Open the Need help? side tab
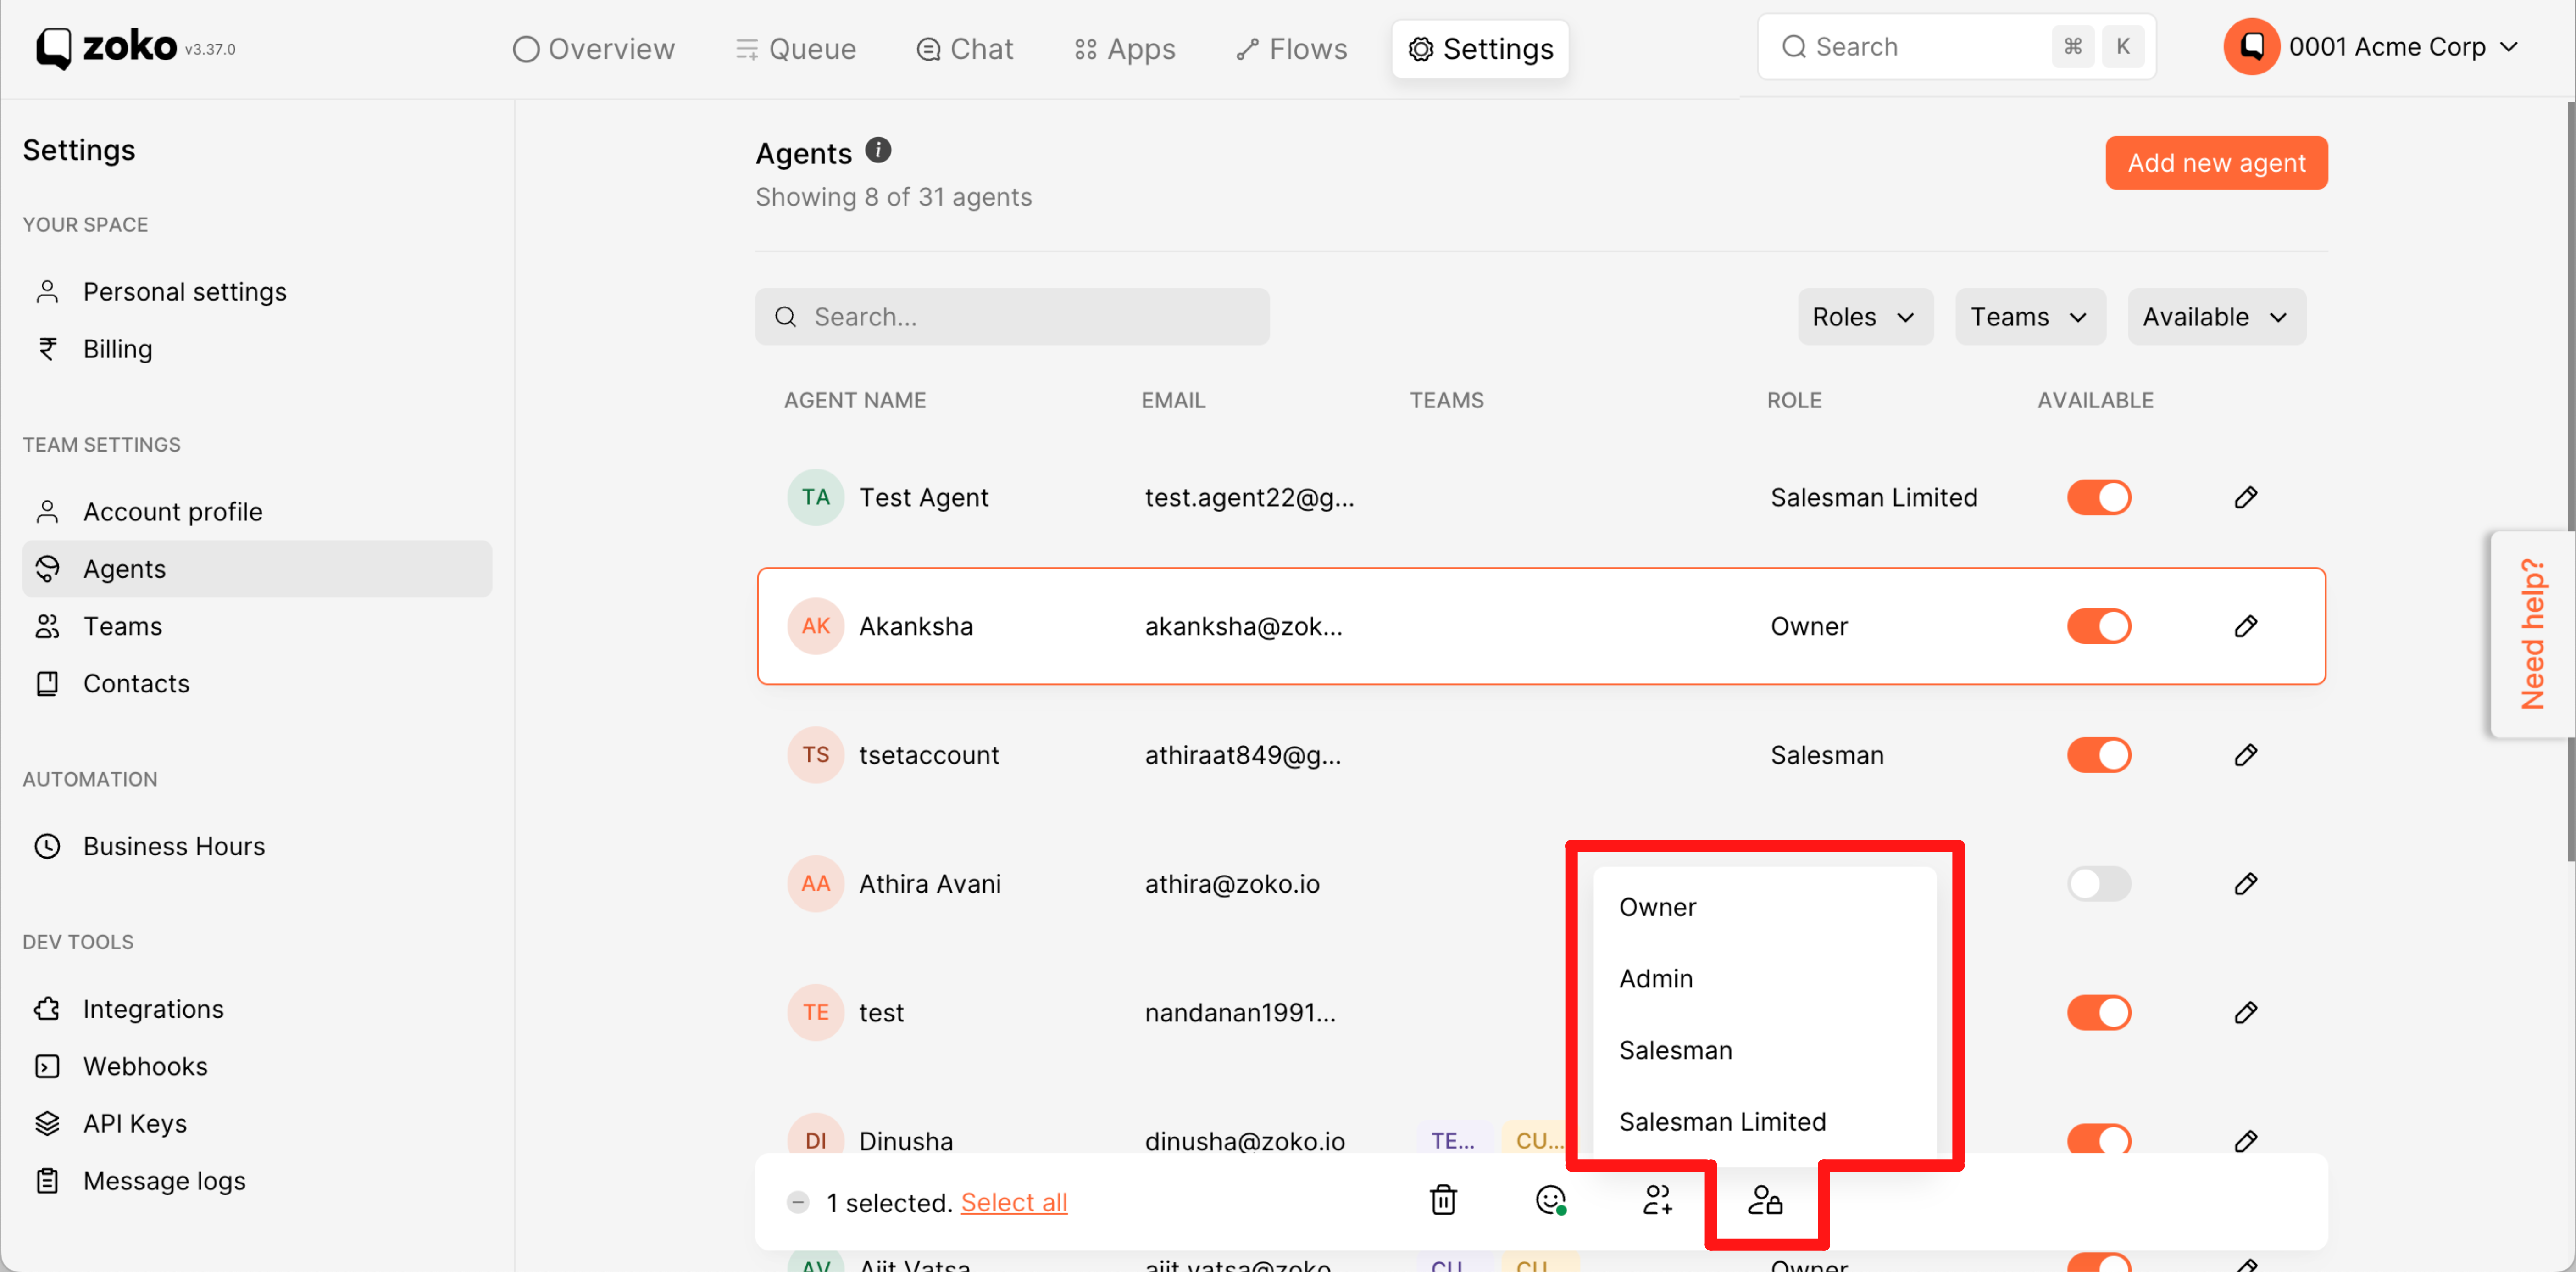The image size is (2576, 1272). 2532,635
